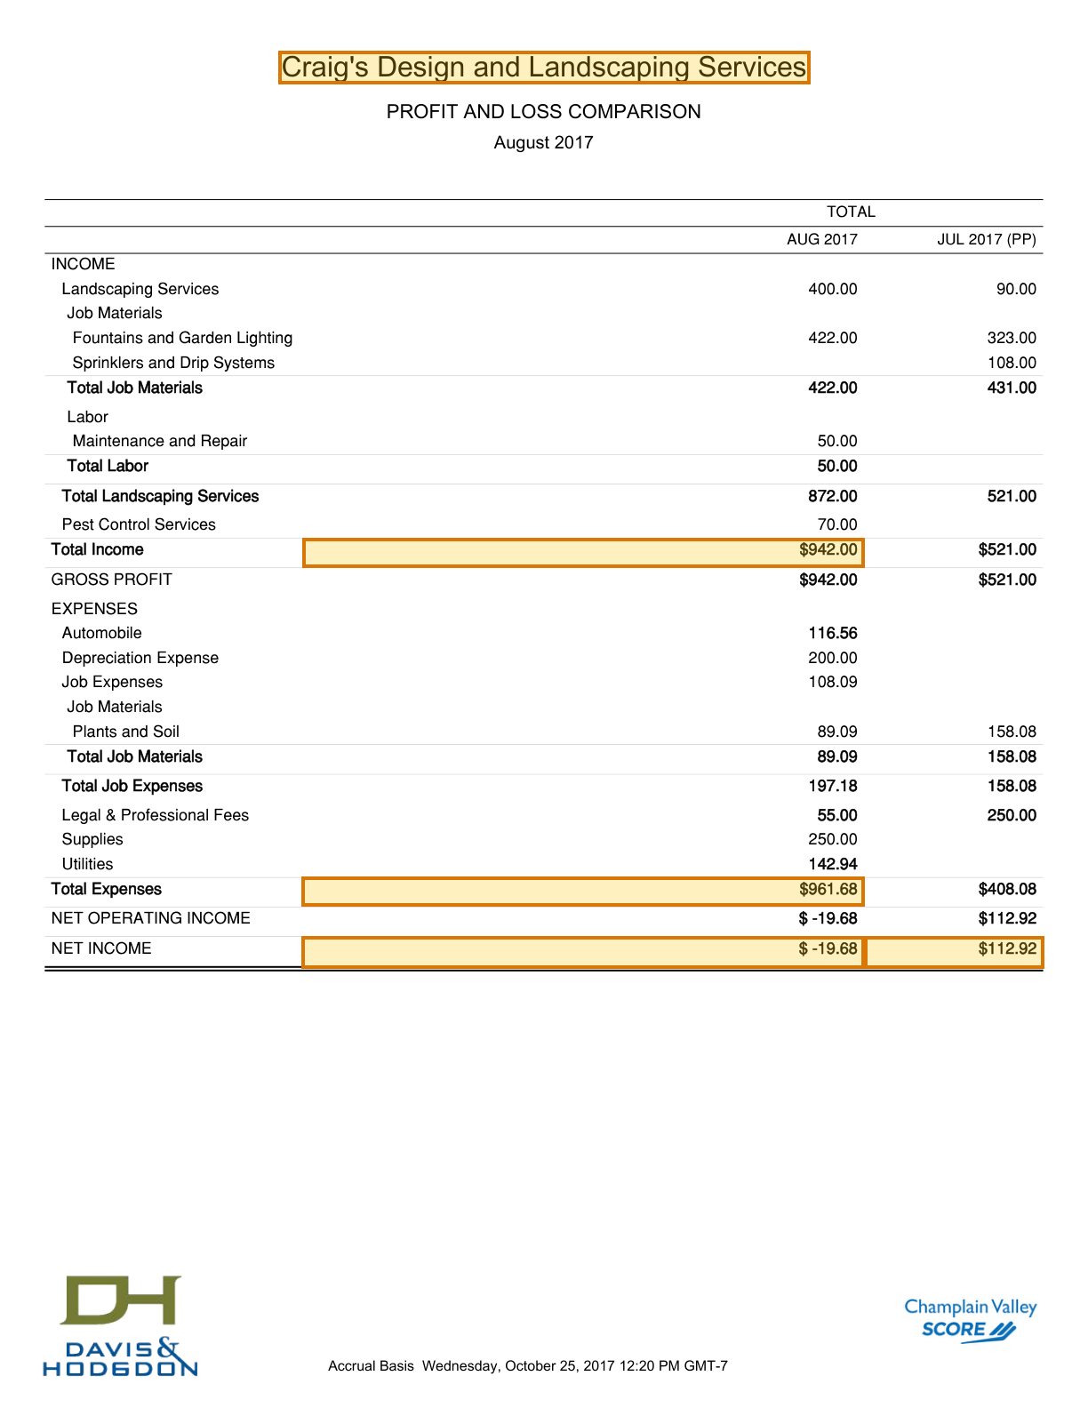The width and height of the screenshot is (1088, 1408).
Task: Click the Davis & Hodgdon logo
Action: coord(121,1326)
